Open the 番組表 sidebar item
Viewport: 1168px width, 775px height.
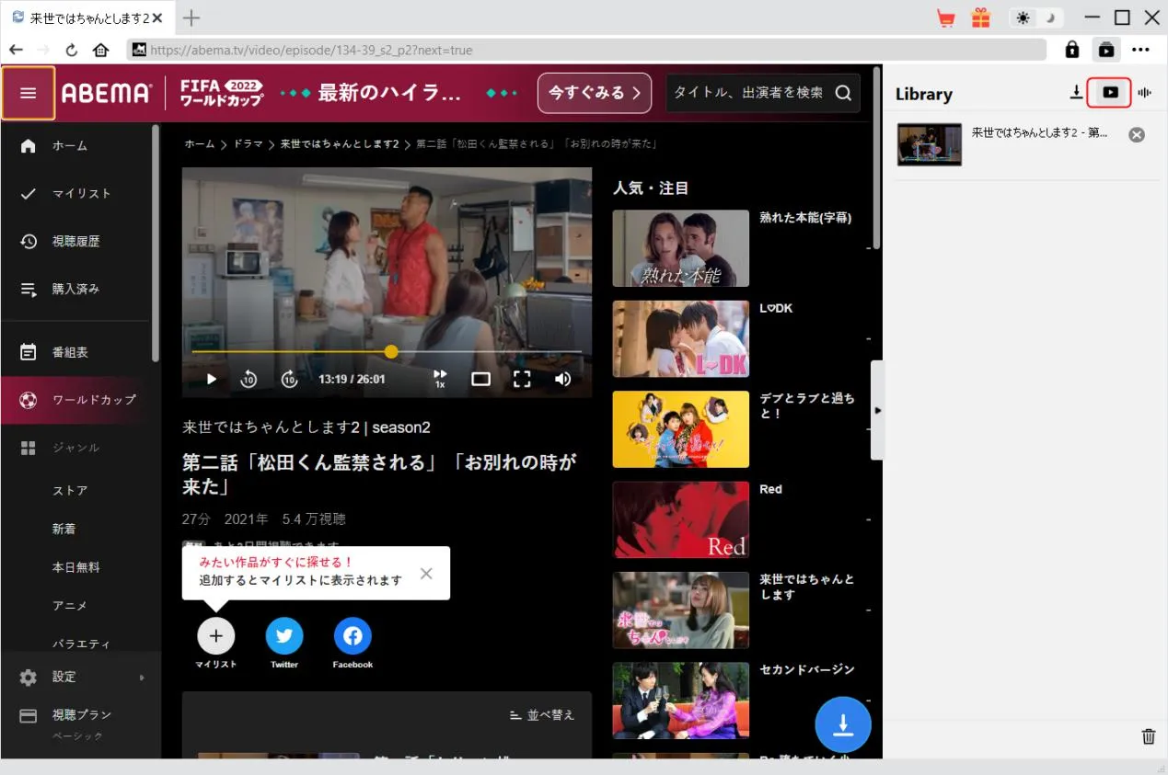tap(70, 352)
